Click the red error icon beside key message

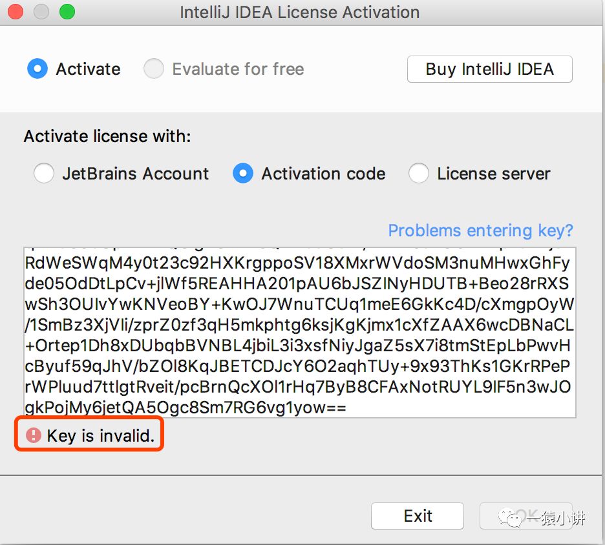point(33,435)
